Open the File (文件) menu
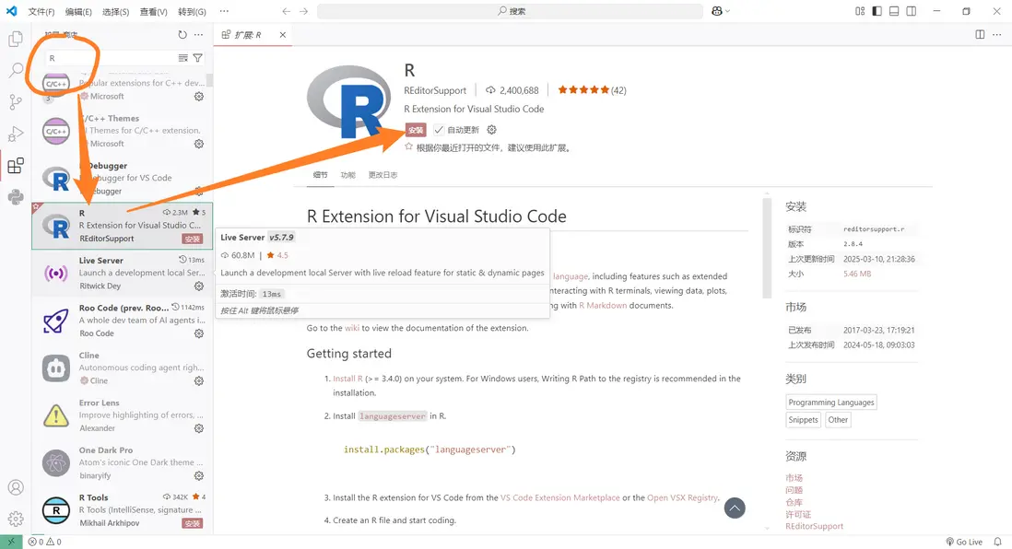This screenshot has width=1012, height=549. pos(41,12)
